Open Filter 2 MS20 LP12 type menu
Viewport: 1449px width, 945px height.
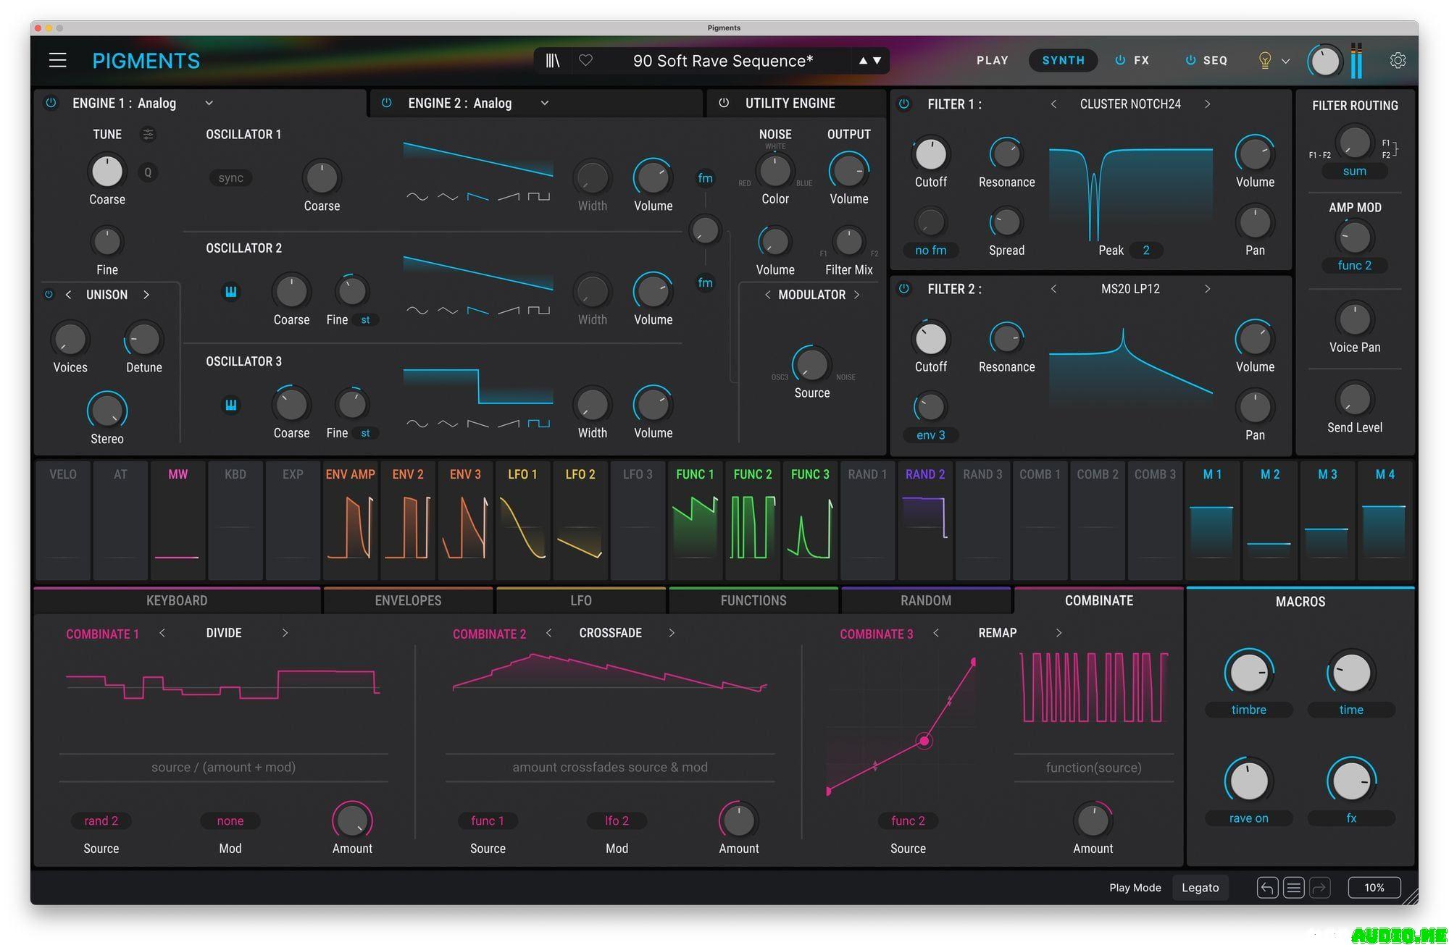point(1130,289)
